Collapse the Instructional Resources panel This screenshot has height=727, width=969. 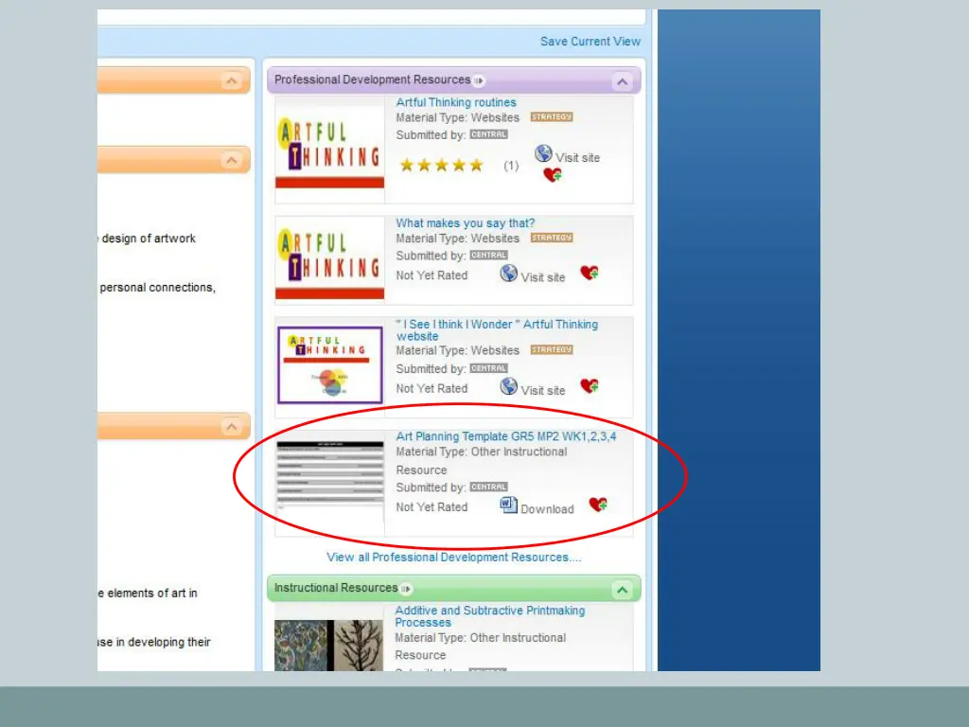coord(622,590)
